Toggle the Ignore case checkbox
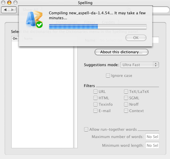This screenshot has height=159, width=170. pos(108,75)
